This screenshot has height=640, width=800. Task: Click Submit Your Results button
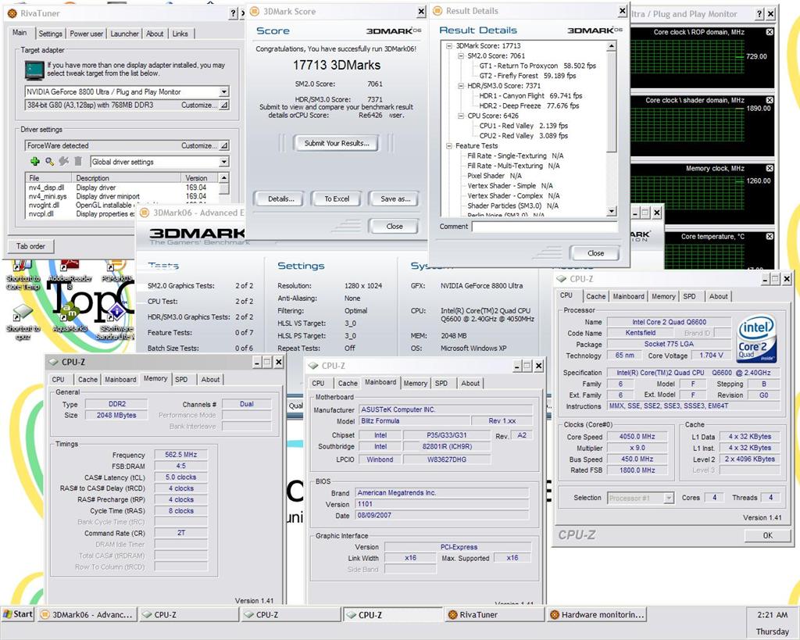coord(337,144)
